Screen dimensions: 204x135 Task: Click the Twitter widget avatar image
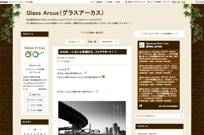142,45
